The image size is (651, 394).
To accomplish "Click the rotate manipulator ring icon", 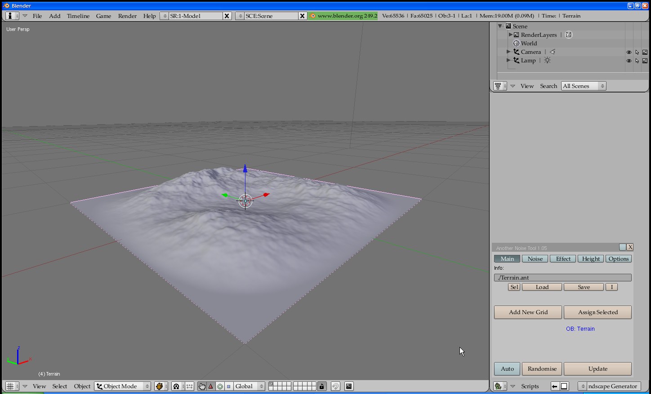I will point(220,386).
